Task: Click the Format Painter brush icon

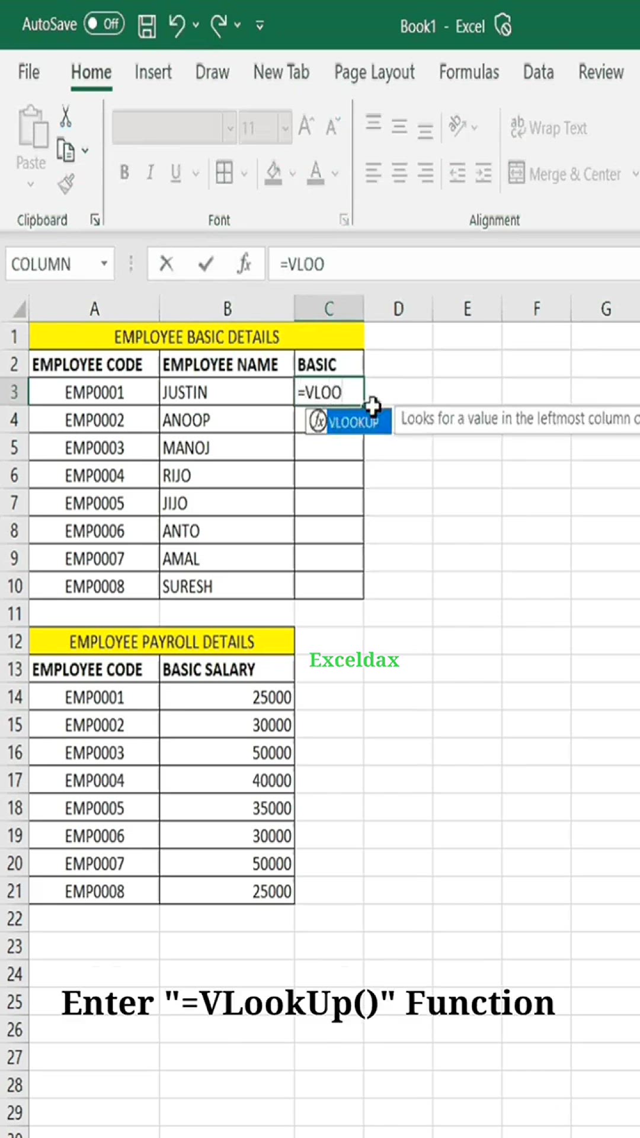Action: [x=66, y=184]
